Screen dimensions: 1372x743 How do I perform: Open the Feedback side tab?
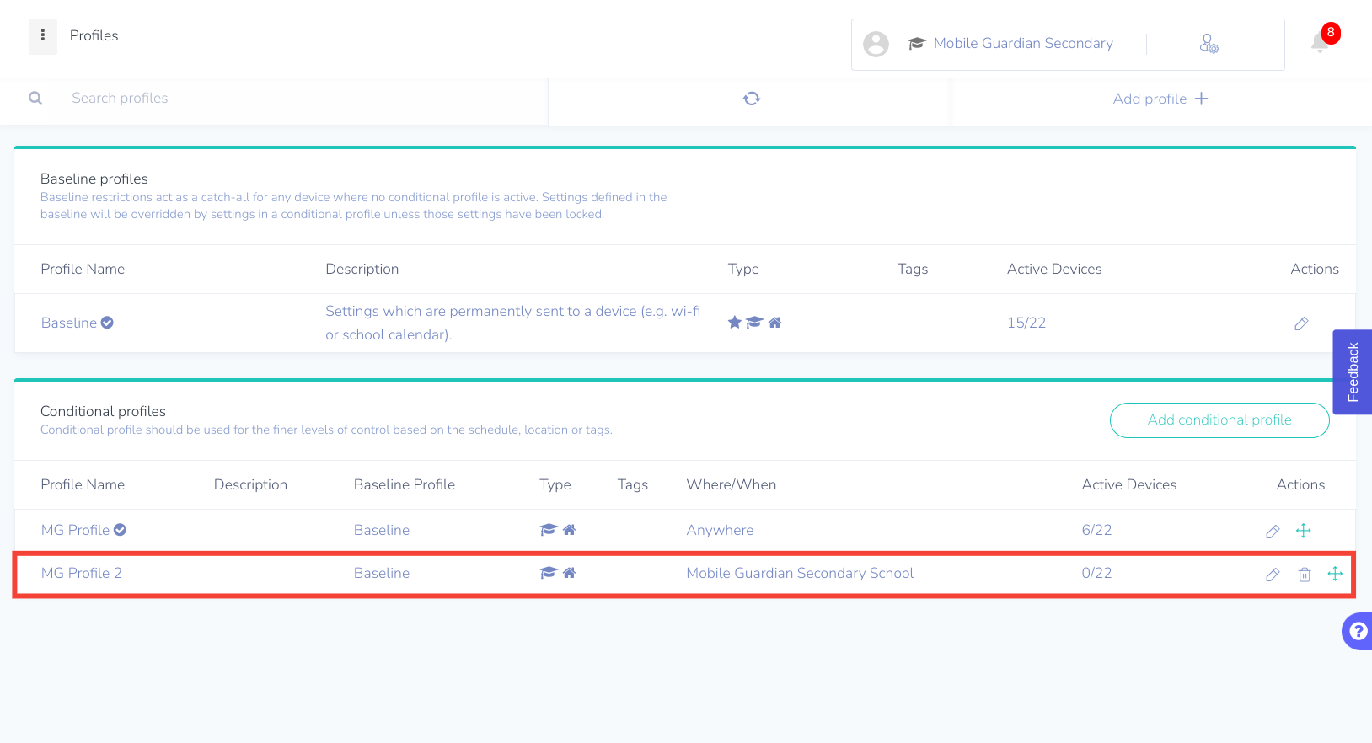[x=1353, y=371]
